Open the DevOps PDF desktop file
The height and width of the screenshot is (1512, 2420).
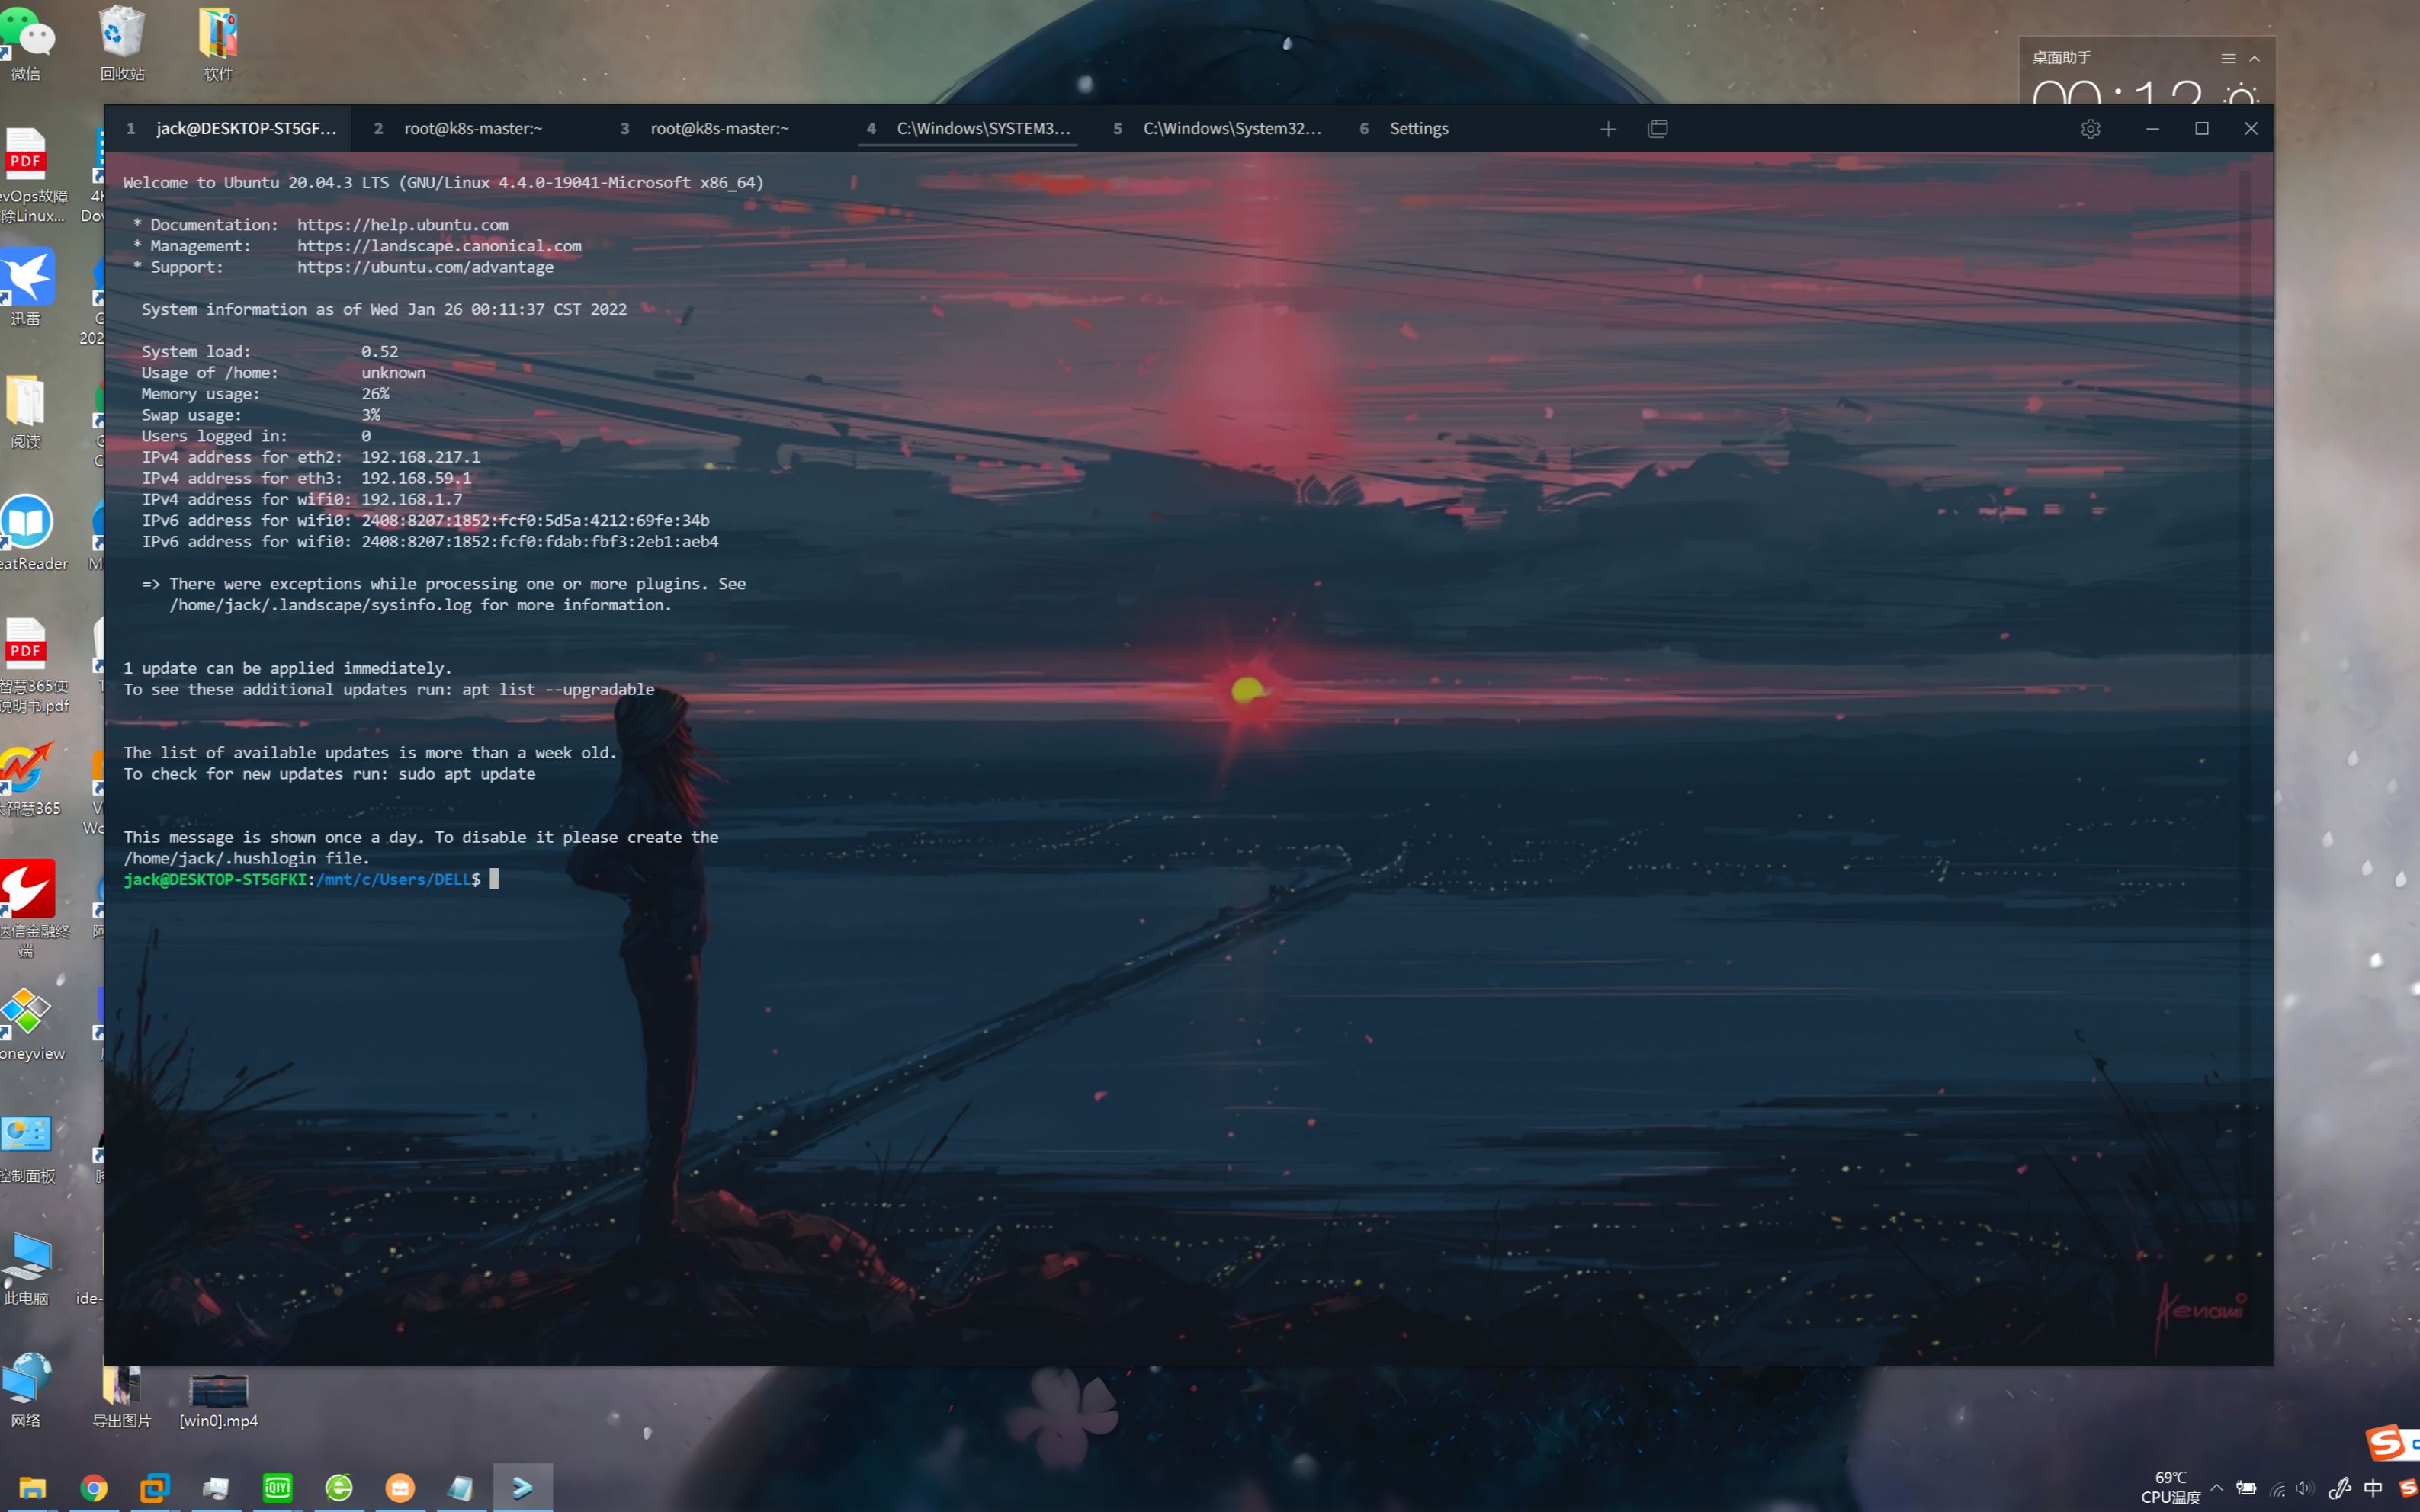27,176
